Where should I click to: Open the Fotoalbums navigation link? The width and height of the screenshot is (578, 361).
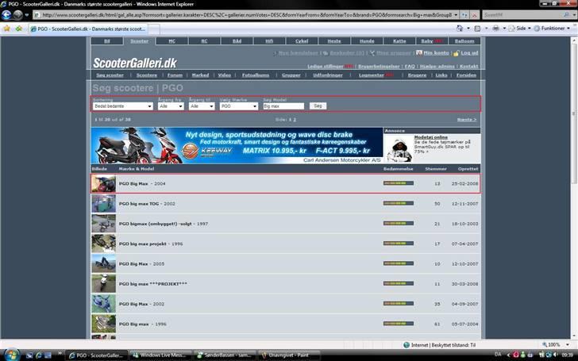256,75
